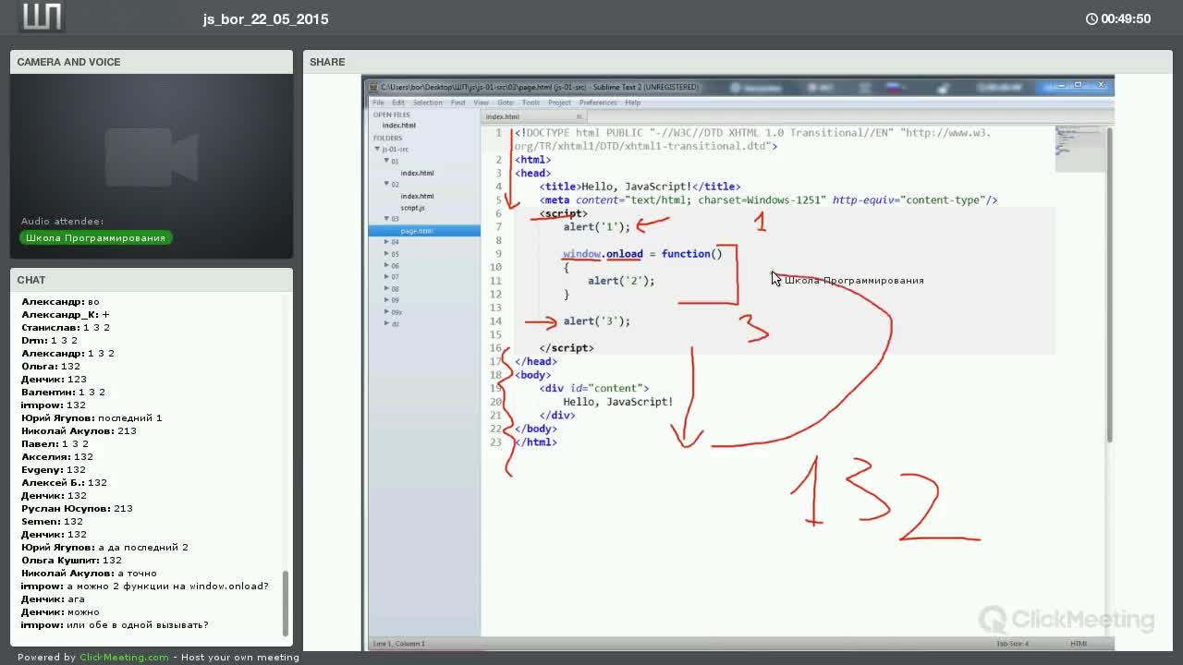Close the index.html tab in Sublime Text

pyautogui.click(x=579, y=116)
